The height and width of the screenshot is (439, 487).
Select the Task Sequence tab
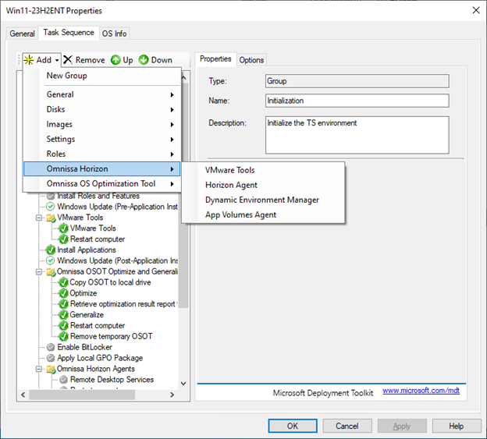69,33
